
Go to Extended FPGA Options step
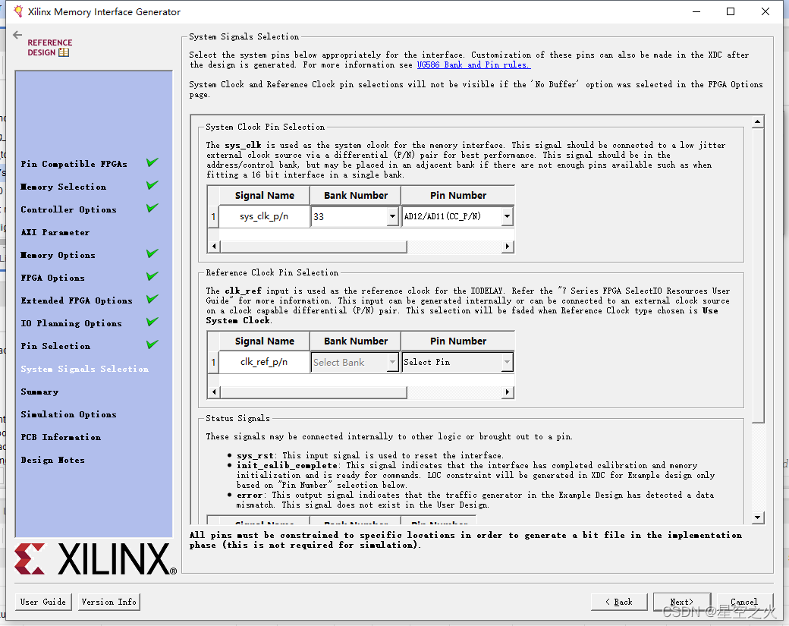[x=77, y=300]
